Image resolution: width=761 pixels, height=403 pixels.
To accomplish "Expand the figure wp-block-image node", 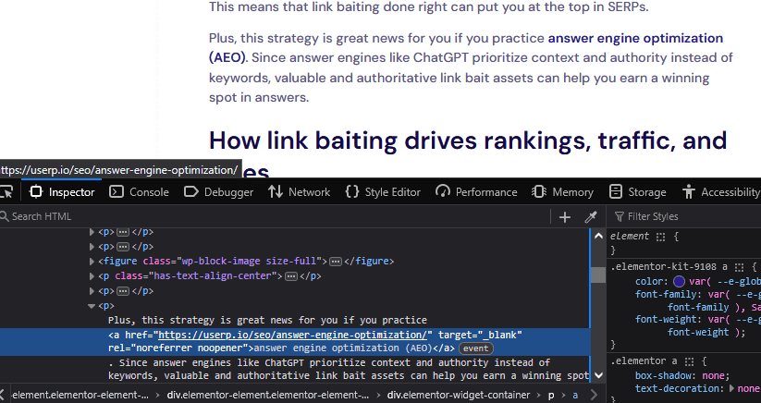I will (x=92, y=262).
